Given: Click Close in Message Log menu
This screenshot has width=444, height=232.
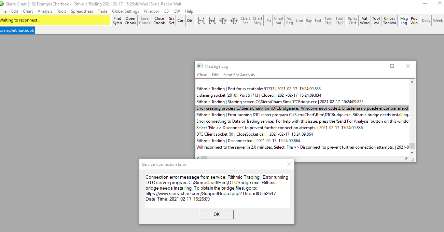Looking at the screenshot, I should click(202, 75).
